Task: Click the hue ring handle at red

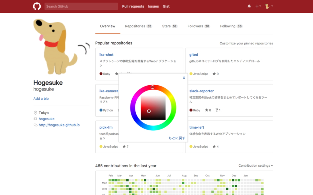Action: 153,87
